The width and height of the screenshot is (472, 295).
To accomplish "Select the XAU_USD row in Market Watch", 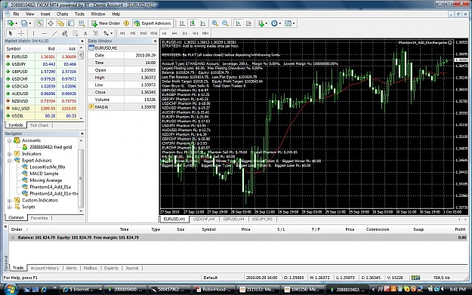I will 42,108.
